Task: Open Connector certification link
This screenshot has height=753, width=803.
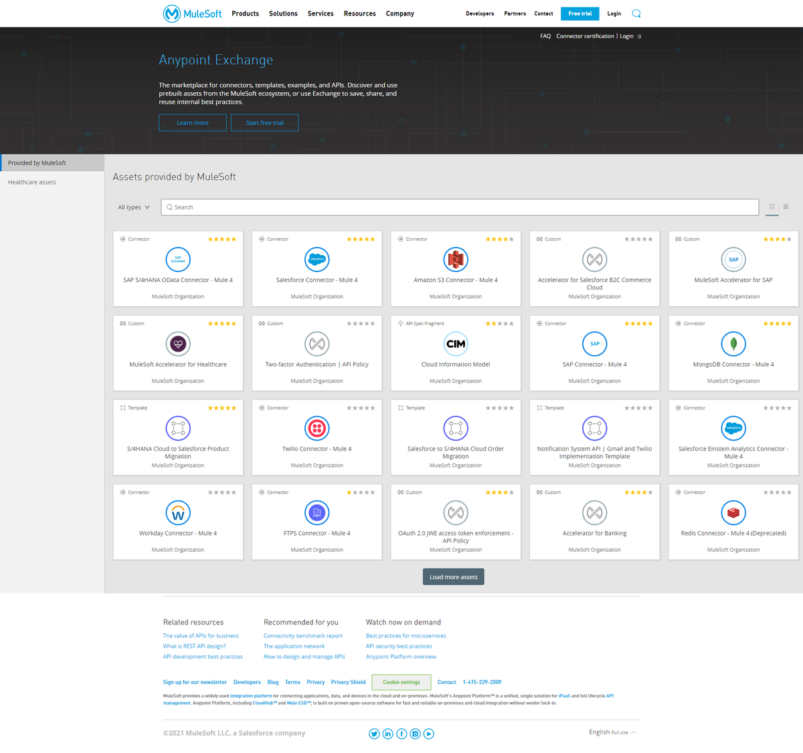Action: [x=585, y=36]
